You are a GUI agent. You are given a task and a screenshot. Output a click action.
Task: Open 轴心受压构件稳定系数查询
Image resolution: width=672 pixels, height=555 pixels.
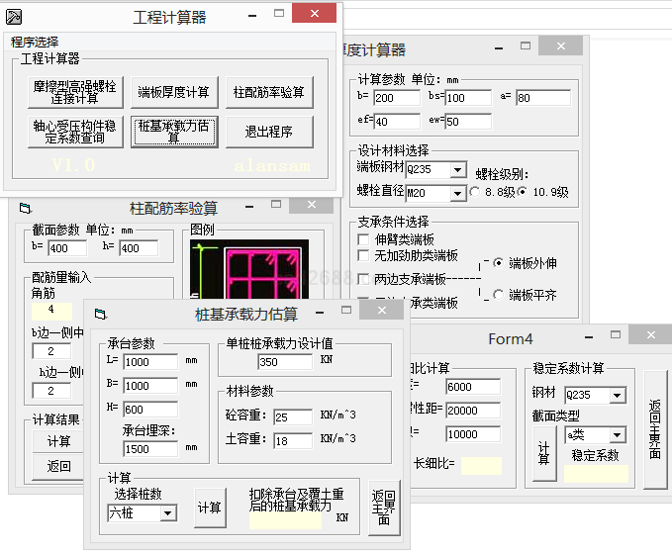(73, 132)
